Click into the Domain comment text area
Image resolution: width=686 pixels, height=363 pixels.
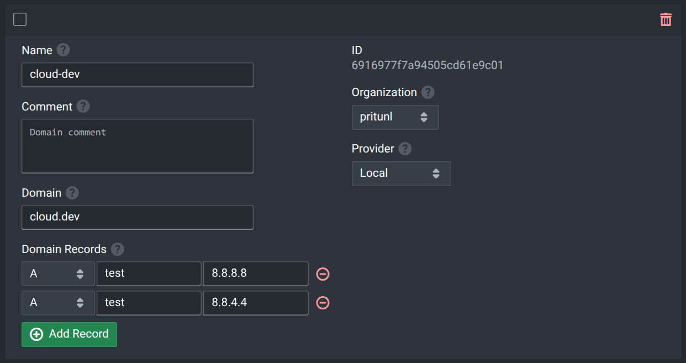click(x=137, y=146)
